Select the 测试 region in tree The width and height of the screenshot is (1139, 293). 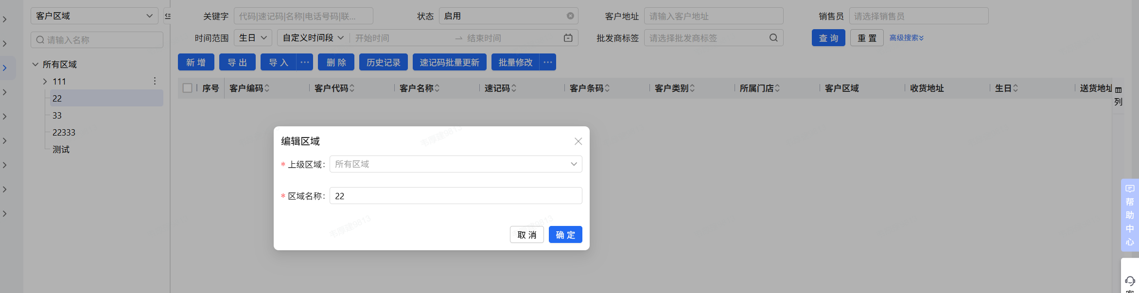61,150
